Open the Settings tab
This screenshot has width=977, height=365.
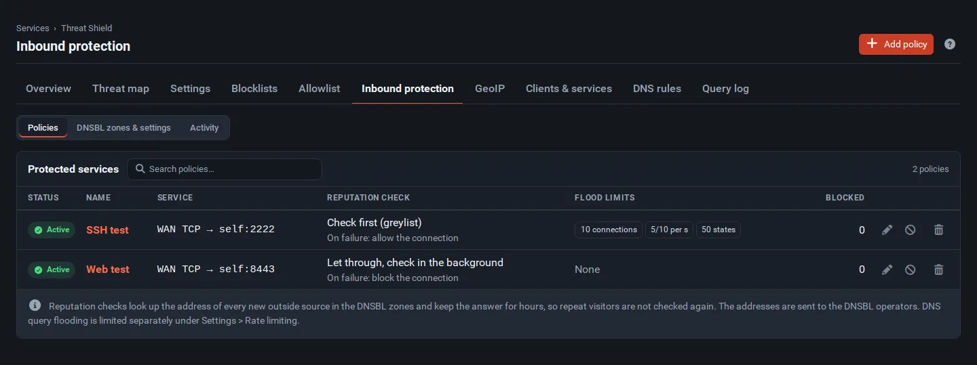click(x=190, y=89)
